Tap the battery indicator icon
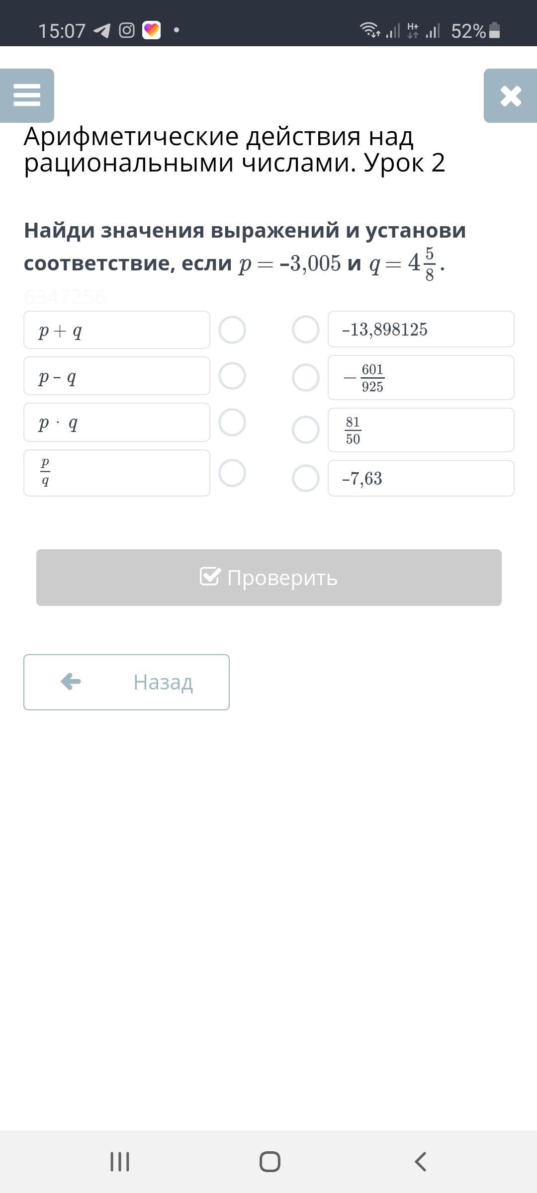 coord(494,30)
